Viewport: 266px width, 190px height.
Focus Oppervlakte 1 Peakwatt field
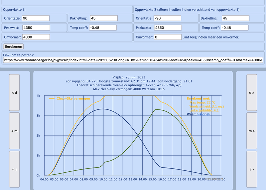pyautogui.click(x=36, y=28)
